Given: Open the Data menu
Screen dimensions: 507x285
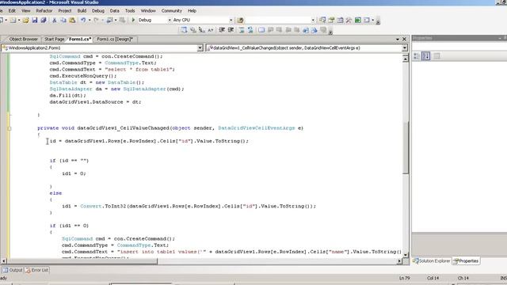Looking at the screenshot, I should (x=114, y=10).
